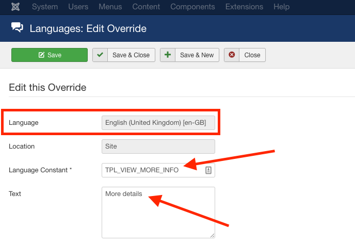Click the green checkmark icon
This screenshot has height=244, width=355.
click(100, 55)
